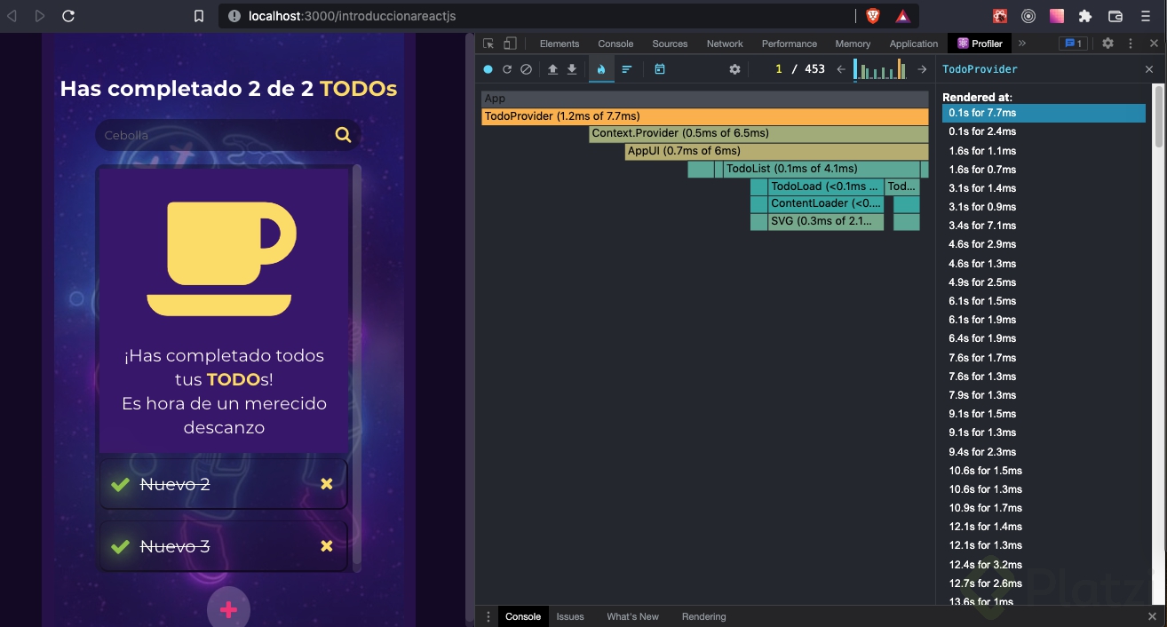Image resolution: width=1167 pixels, height=627 pixels.
Task: Go to the previous commit
Action: [x=841, y=69]
